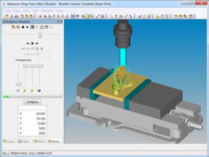Play the paused simulation
This screenshot has height=157, width=209.
point(27,27)
